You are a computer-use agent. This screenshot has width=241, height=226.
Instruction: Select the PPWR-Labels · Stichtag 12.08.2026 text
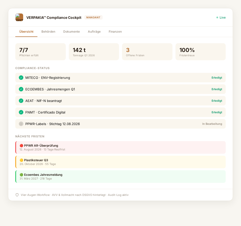click(x=52, y=124)
